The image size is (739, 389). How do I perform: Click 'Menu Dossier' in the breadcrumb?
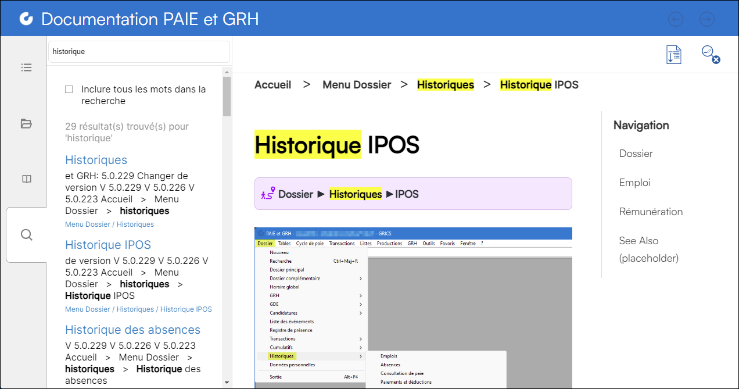(x=357, y=85)
